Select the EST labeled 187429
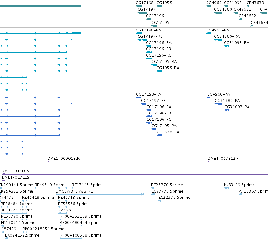This screenshot has height=240, width=268. coord(9,229)
